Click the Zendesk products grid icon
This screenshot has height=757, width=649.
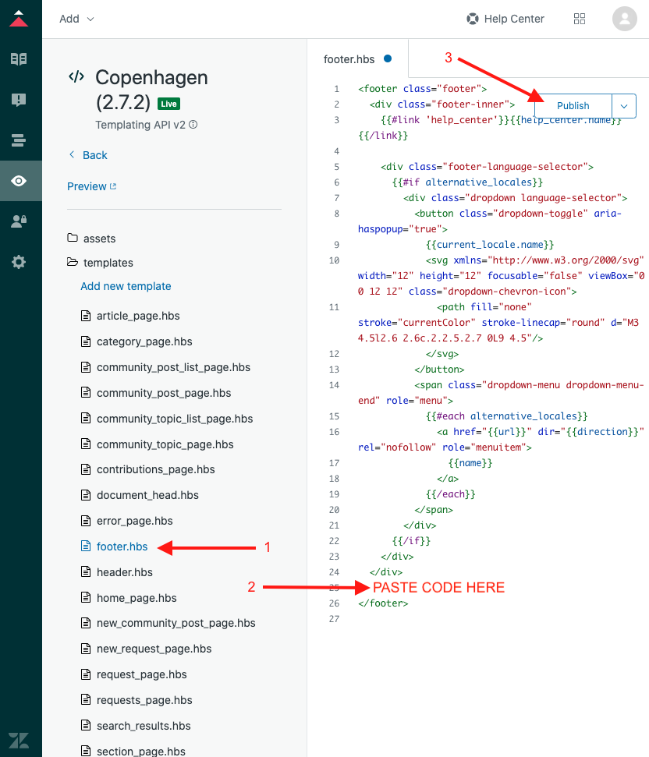pos(580,19)
